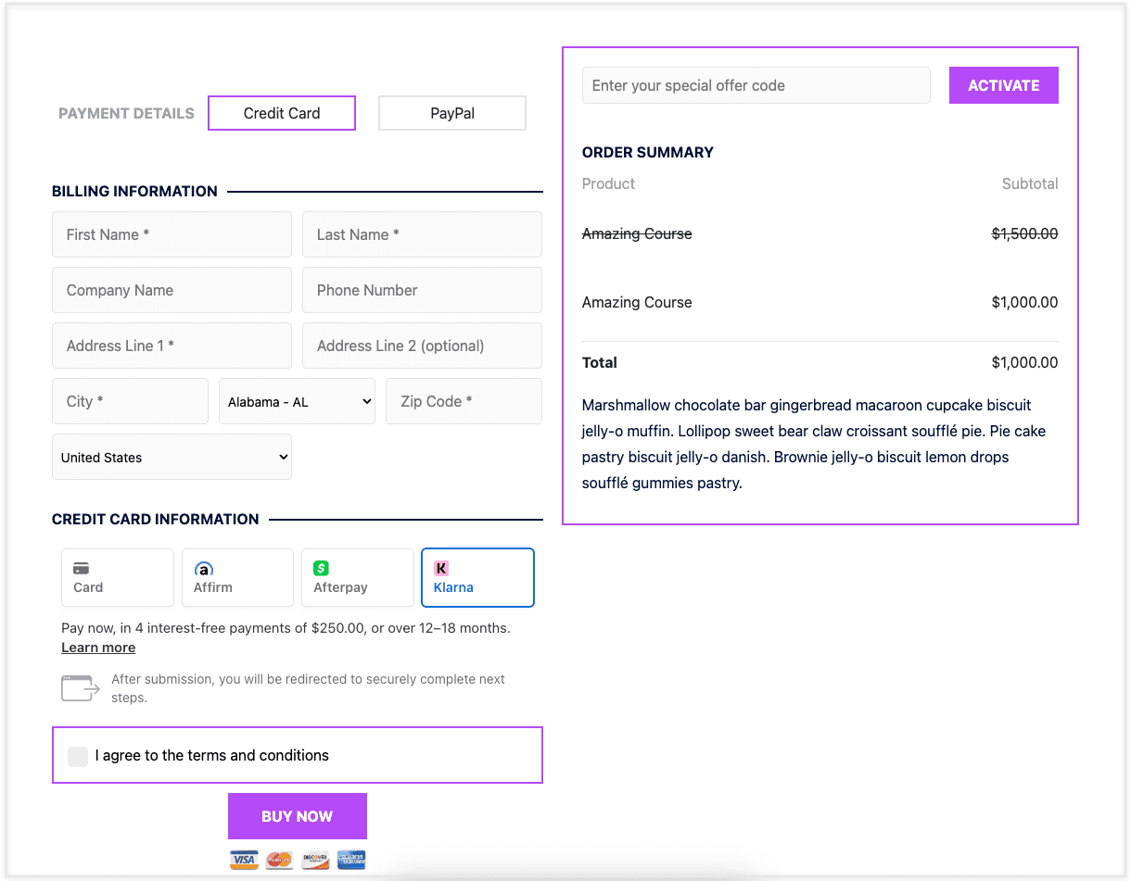Click the Visa card logo
The image size is (1131, 881).
point(244,860)
